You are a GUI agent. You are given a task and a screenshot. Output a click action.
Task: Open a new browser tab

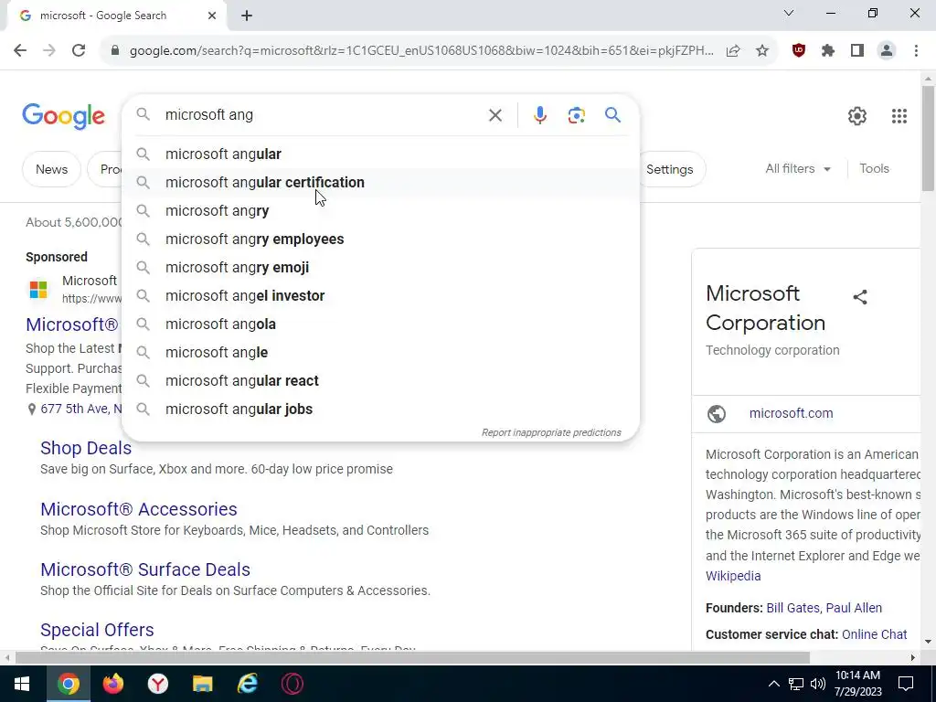tap(247, 16)
